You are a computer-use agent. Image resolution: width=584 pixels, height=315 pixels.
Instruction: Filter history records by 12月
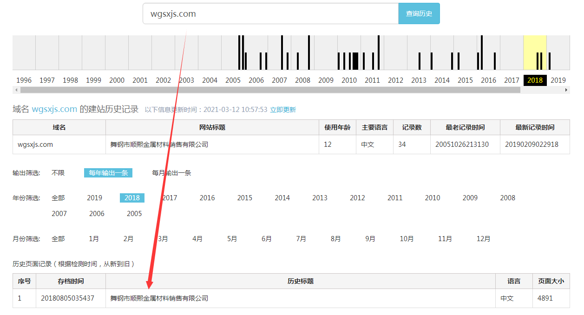(x=484, y=238)
